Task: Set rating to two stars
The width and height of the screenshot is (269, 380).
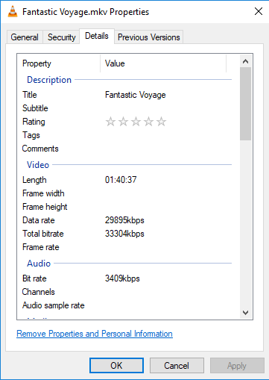Action: (x=123, y=122)
